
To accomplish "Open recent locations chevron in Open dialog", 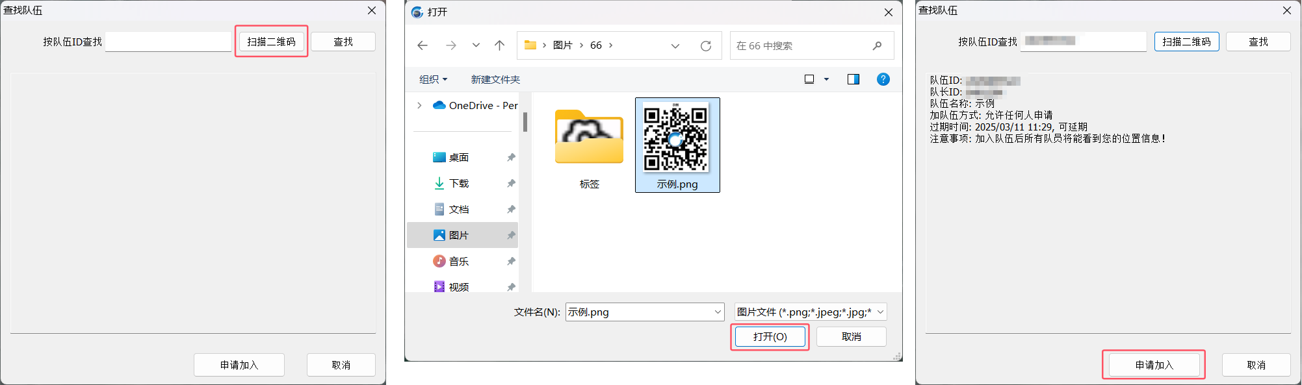I will [x=476, y=45].
